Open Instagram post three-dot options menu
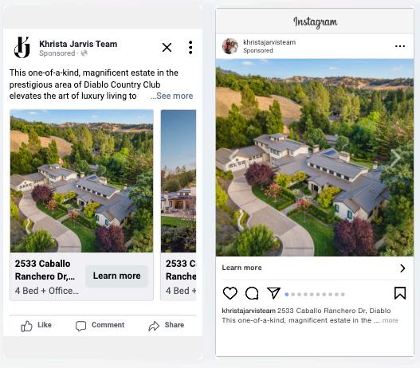Screen dimensions: 420x368 (x=400, y=46)
